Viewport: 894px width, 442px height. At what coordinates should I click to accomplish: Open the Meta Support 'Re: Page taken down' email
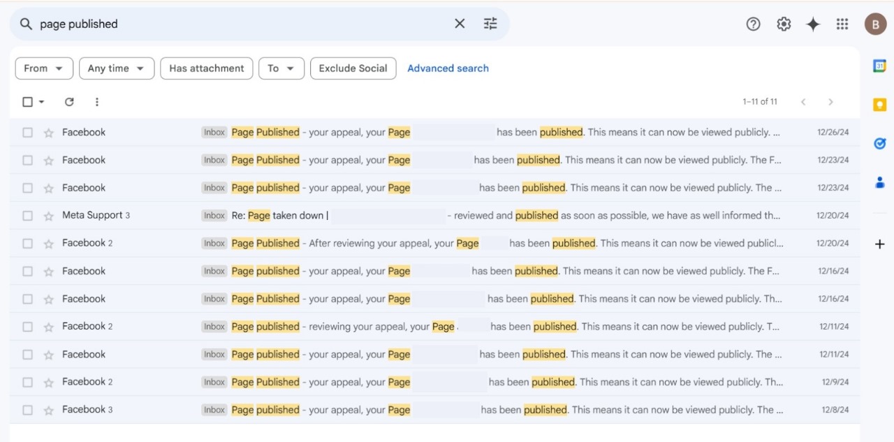point(435,216)
